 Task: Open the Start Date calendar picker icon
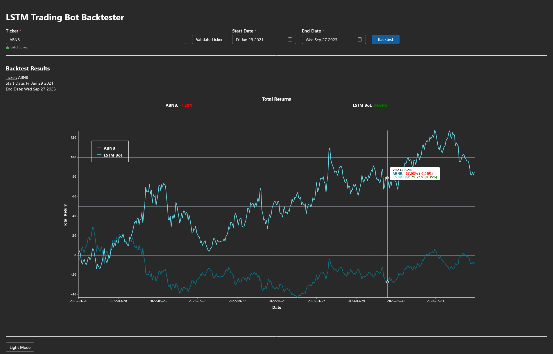coord(290,39)
